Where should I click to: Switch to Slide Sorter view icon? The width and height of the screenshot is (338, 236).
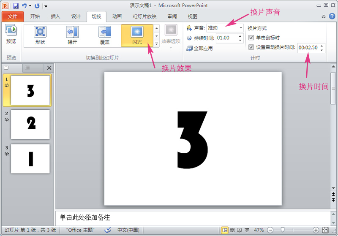point(232,230)
